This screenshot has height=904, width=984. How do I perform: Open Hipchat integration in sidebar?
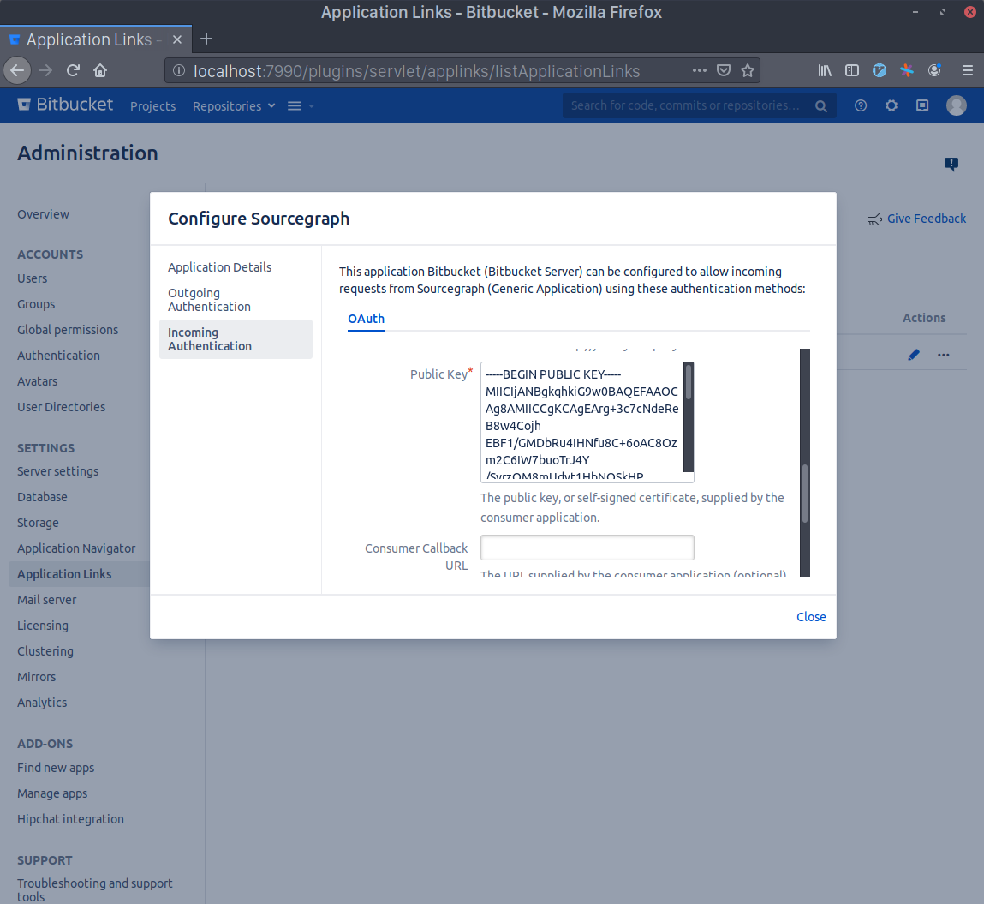coord(70,819)
